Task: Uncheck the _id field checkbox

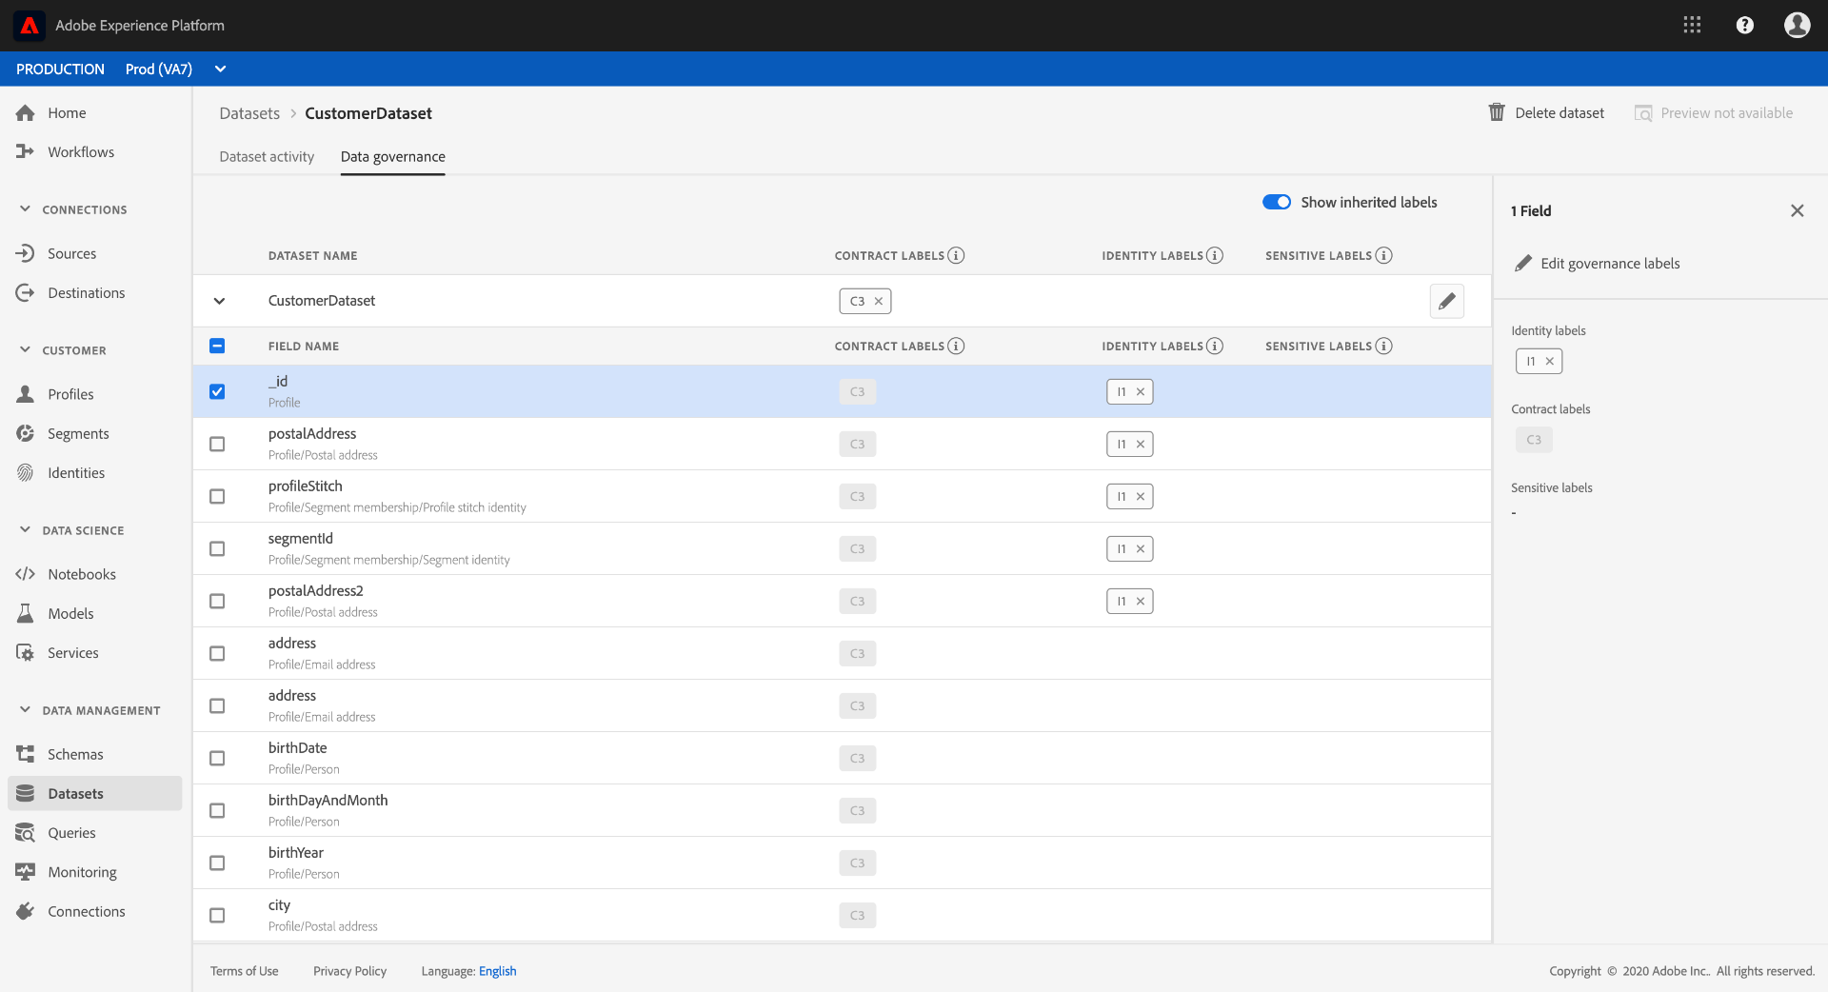Action: (x=217, y=392)
